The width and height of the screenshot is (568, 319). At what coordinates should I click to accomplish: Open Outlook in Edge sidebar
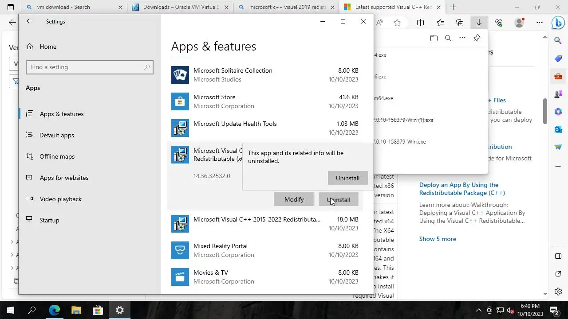[x=558, y=129]
